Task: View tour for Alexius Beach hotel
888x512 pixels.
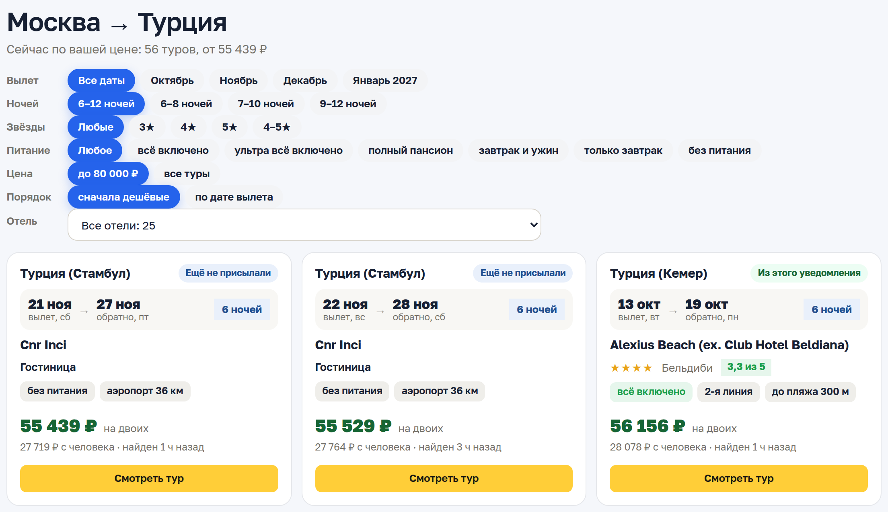Action: (739, 478)
